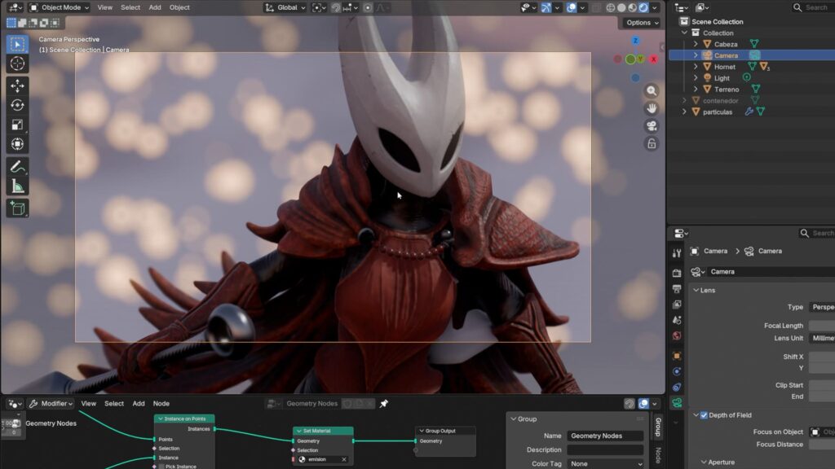Activate the Rotate tool
Image resolution: width=835 pixels, height=469 pixels.
click(17, 105)
